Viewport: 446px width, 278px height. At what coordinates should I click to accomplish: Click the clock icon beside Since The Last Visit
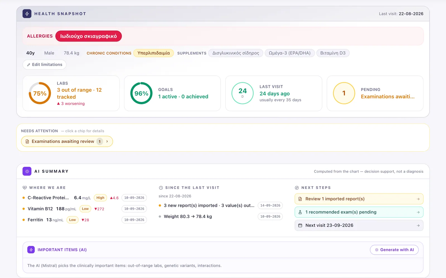(161, 188)
